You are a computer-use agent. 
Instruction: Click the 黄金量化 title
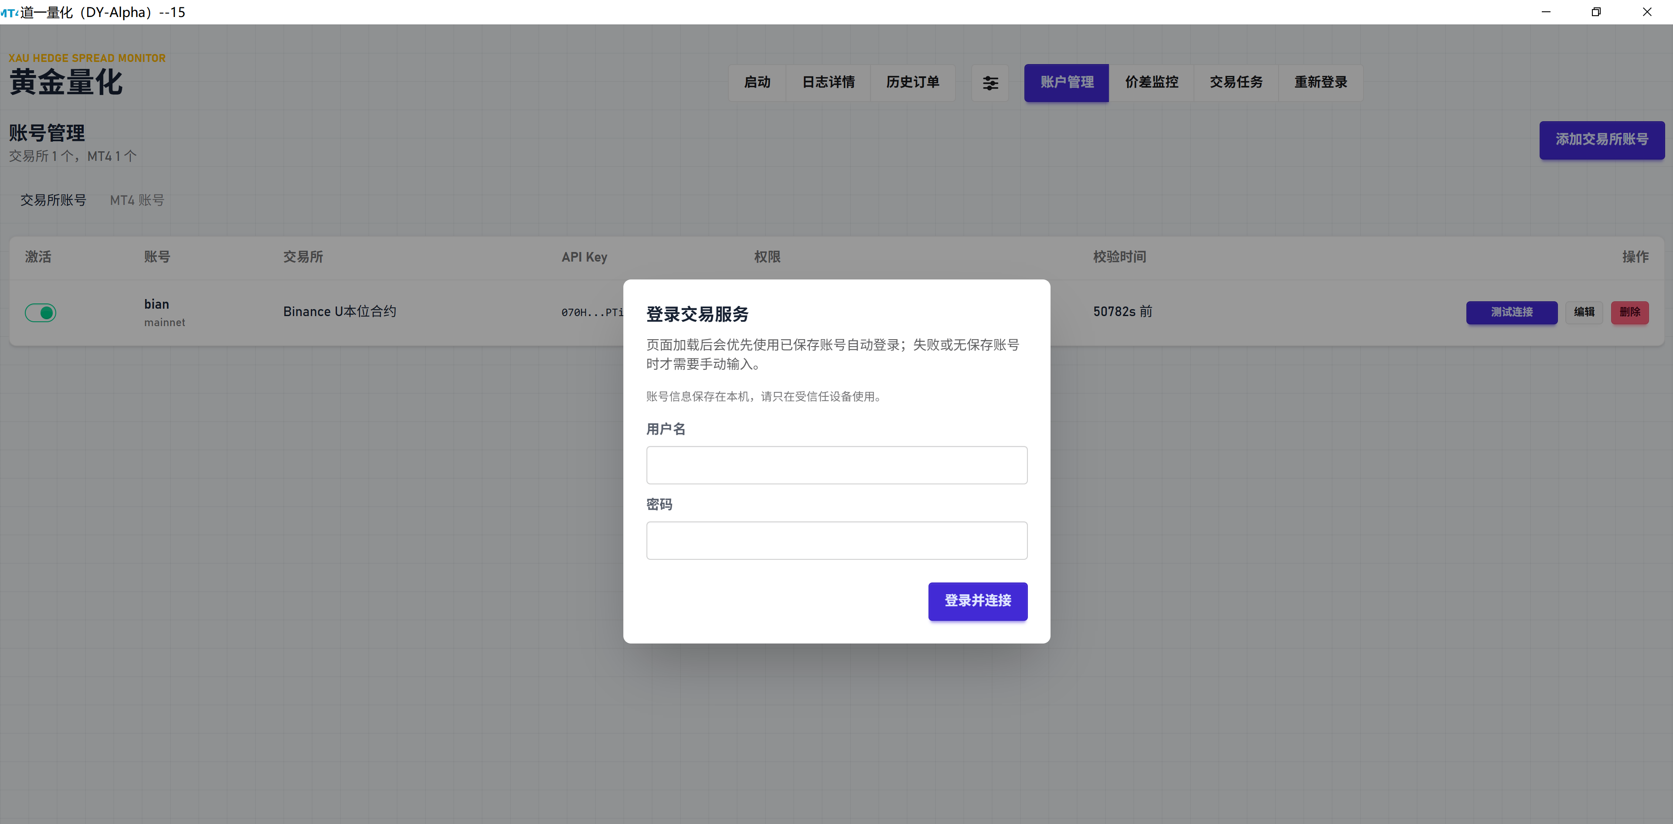tap(65, 82)
